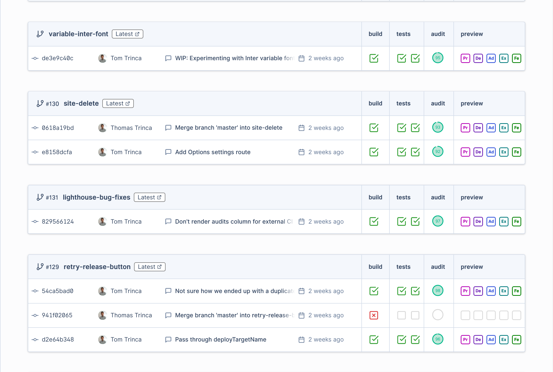Click first tests checkmark for commit 829566124
553x372 pixels.
click(401, 222)
